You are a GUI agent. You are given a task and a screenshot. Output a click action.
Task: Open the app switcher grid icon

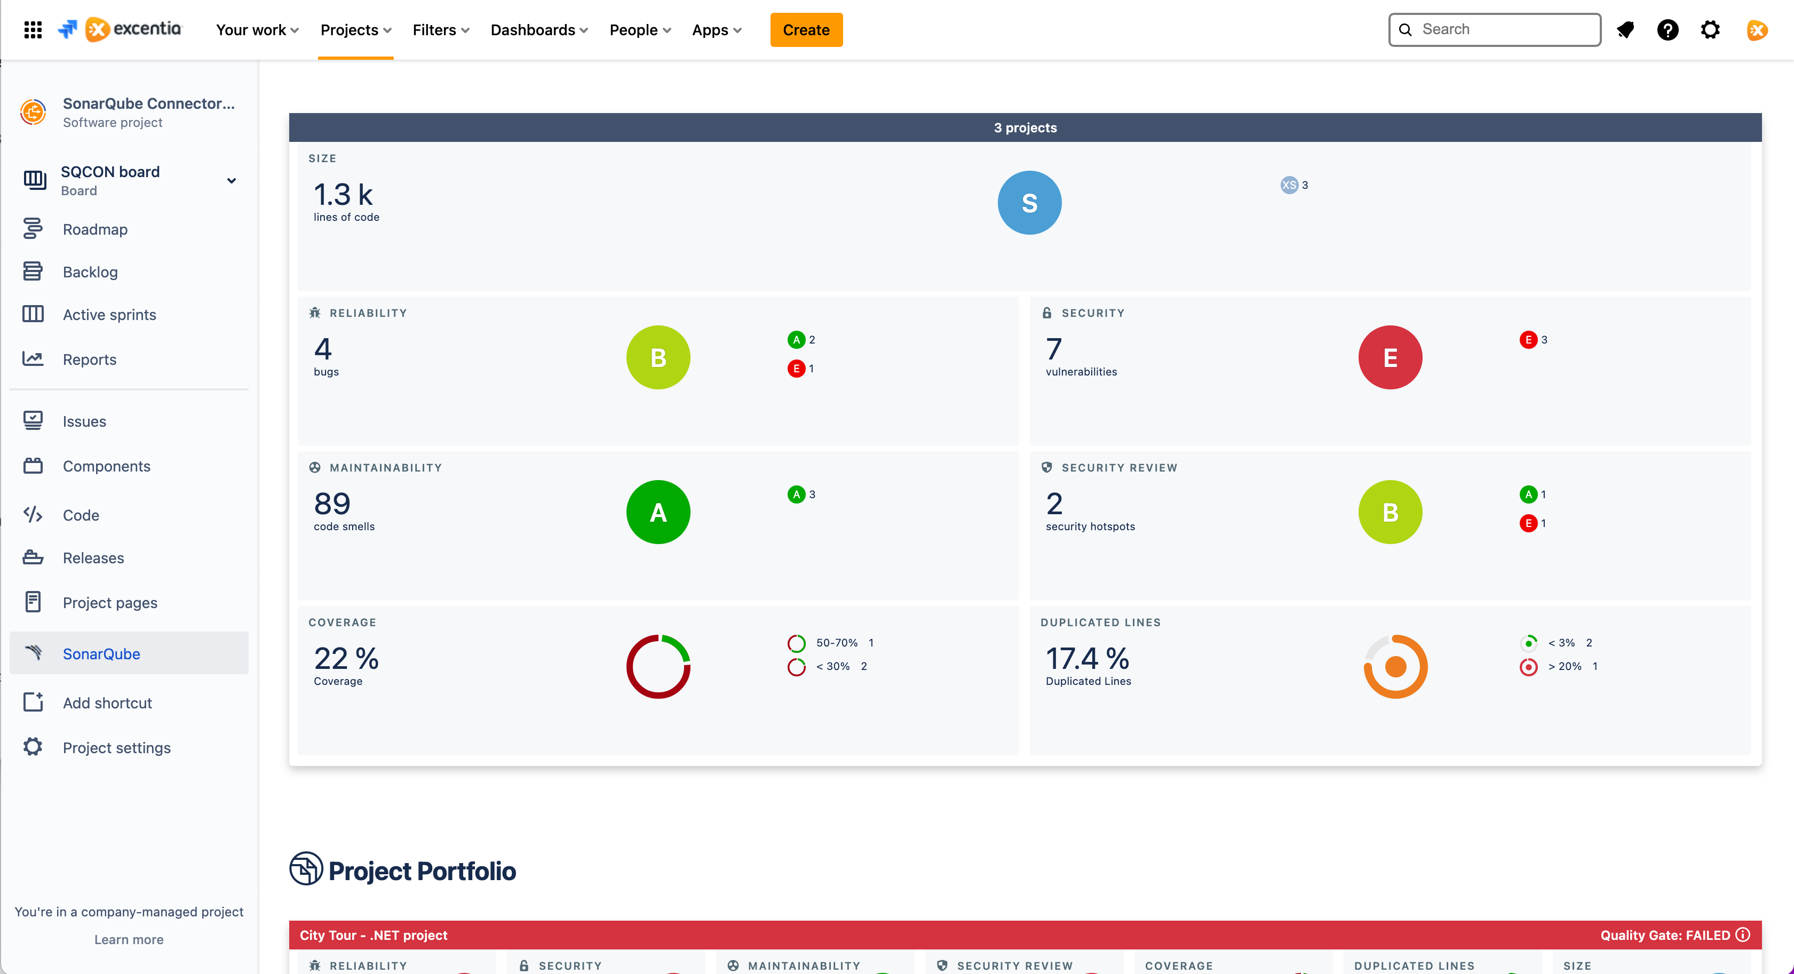(x=33, y=29)
